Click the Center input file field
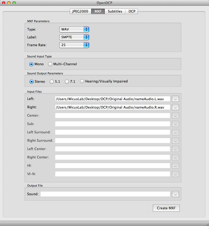 coord(112,115)
